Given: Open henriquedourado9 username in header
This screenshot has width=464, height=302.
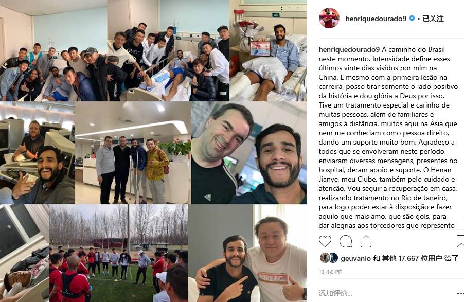Looking at the screenshot, I should point(376,19).
